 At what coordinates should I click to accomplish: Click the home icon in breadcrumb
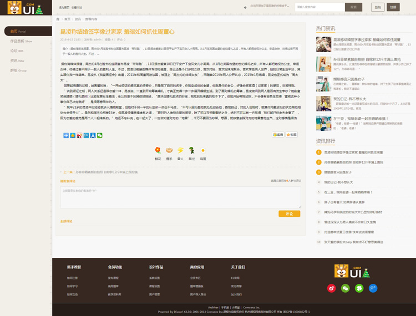click(x=58, y=19)
